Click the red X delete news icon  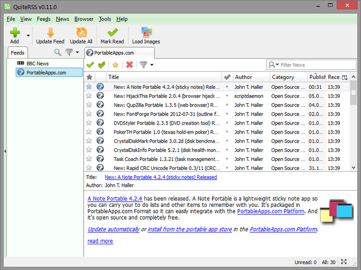pyautogui.click(x=129, y=65)
